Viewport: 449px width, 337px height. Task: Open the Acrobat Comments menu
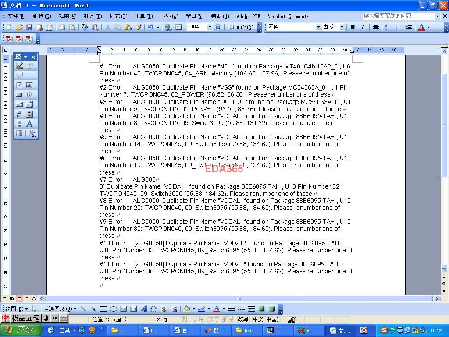point(288,16)
